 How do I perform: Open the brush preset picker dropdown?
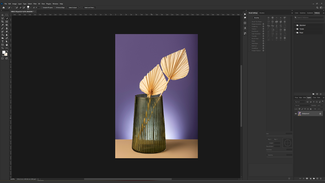(x=31, y=8)
